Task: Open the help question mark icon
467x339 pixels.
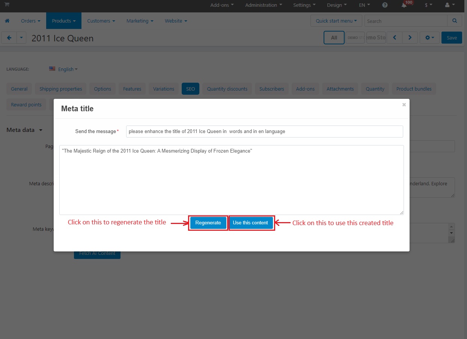Action: click(385, 5)
